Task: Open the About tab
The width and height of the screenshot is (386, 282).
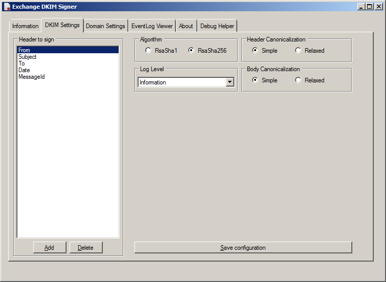Action: pyautogui.click(x=186, y=26)
